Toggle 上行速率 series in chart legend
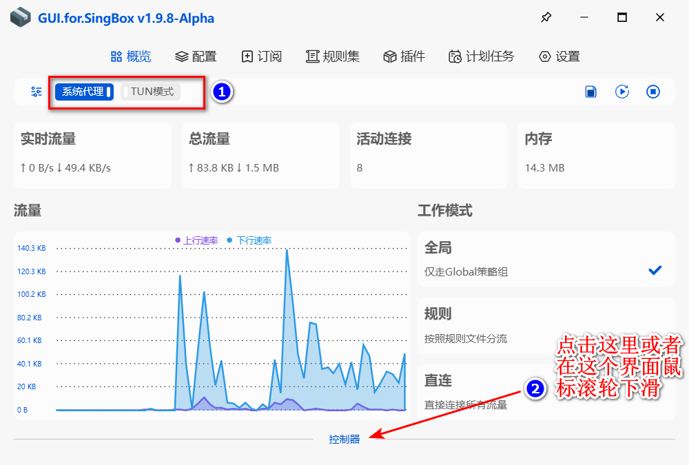 click(196, 240)
